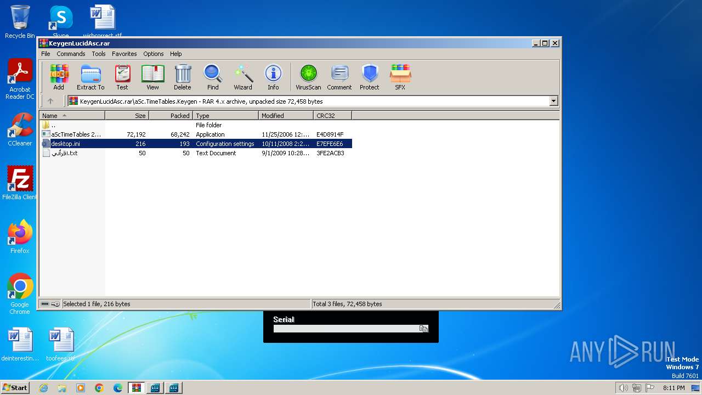Open Windows Media Player taskbar icon
Image resolution: width=702 pixels, height=395 pixels.
(x=81, y=388)
